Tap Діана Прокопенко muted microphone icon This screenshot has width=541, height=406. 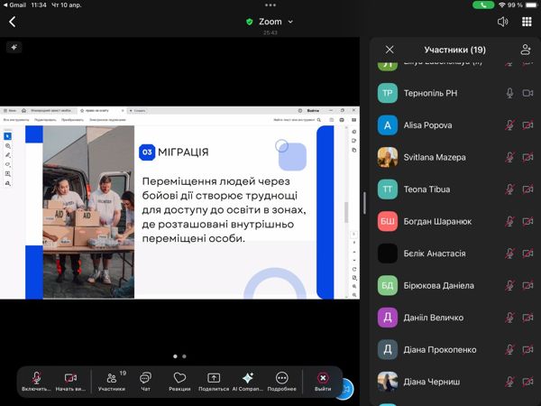coord(509,350)
